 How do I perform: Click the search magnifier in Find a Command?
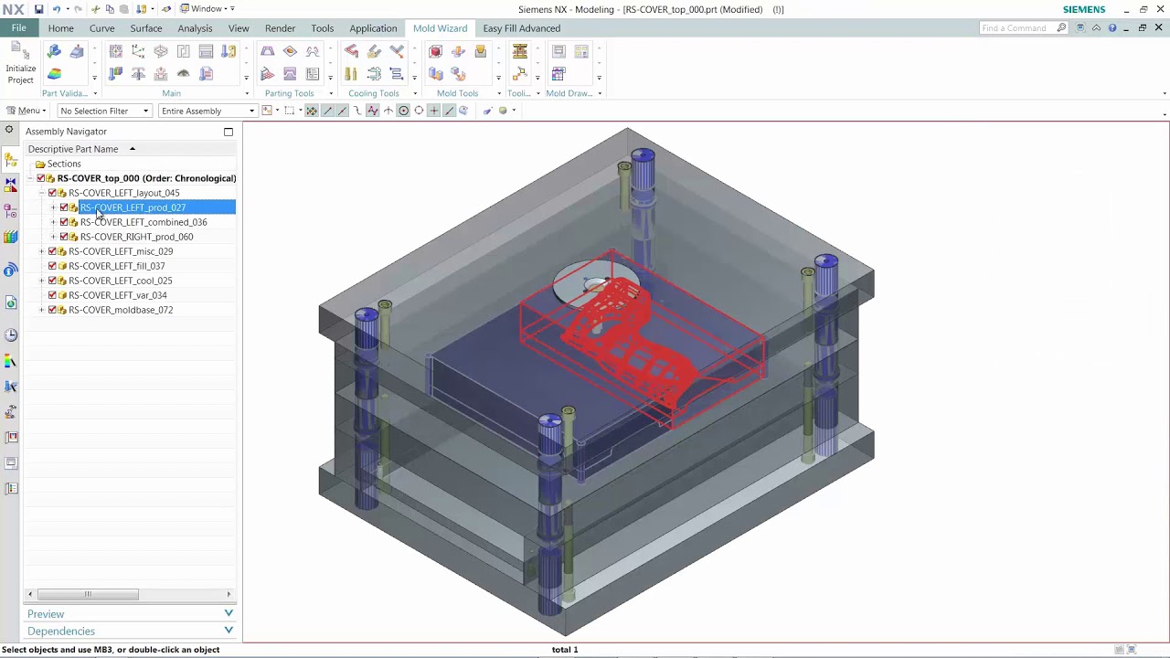pos(1061,28)
